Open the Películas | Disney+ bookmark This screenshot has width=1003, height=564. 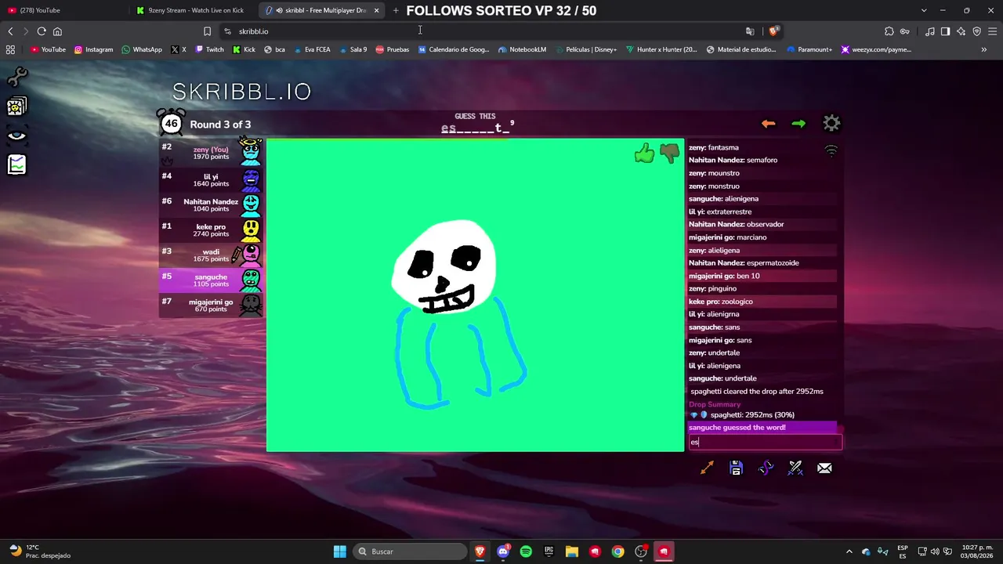tap(586, 49)
